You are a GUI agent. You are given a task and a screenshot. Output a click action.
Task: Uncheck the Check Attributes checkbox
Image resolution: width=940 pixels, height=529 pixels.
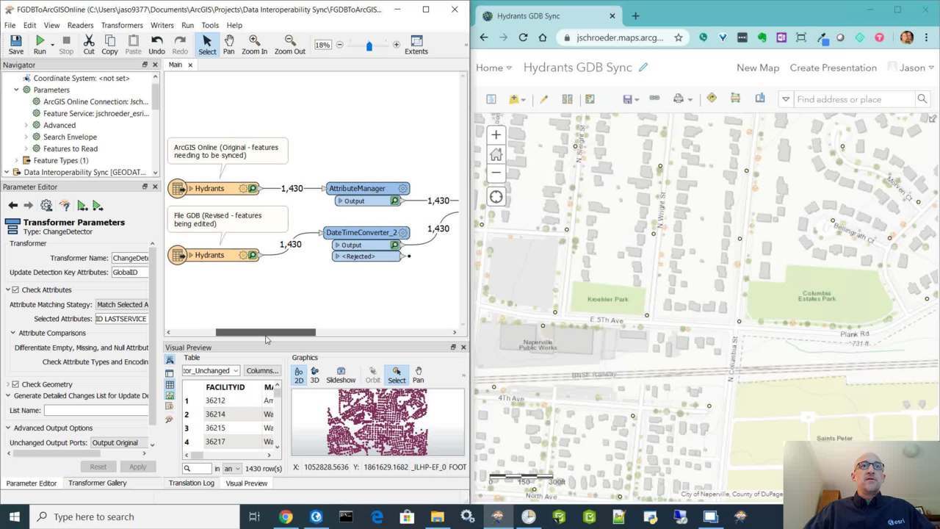15,289
